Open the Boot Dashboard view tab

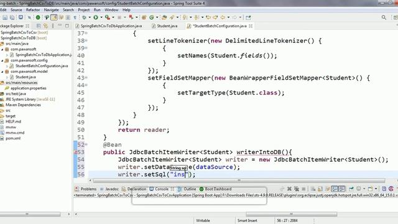click(216, 189)
